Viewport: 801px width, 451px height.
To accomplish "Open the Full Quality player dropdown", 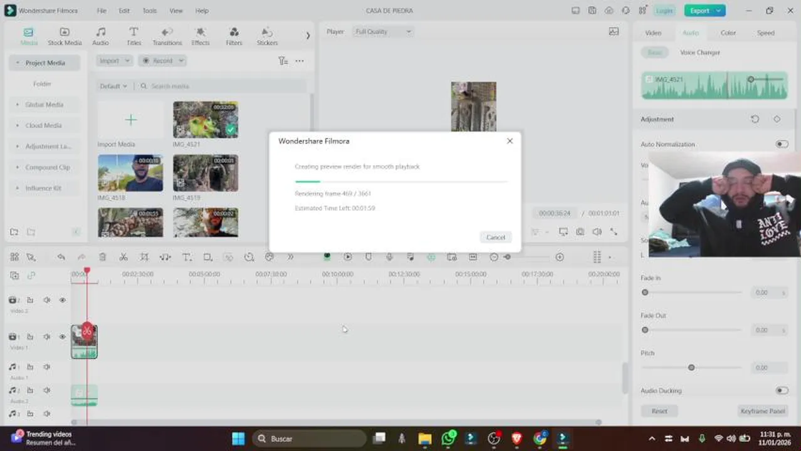I will 383,31.
